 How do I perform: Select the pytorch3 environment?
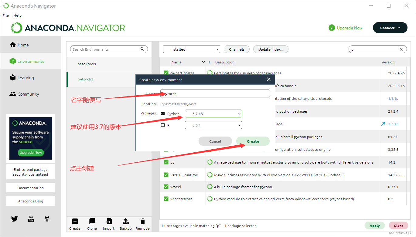click(x=109, y=79)
